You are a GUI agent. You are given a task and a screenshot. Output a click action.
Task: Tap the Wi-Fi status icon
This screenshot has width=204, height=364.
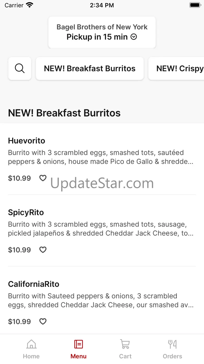point(30,5)
